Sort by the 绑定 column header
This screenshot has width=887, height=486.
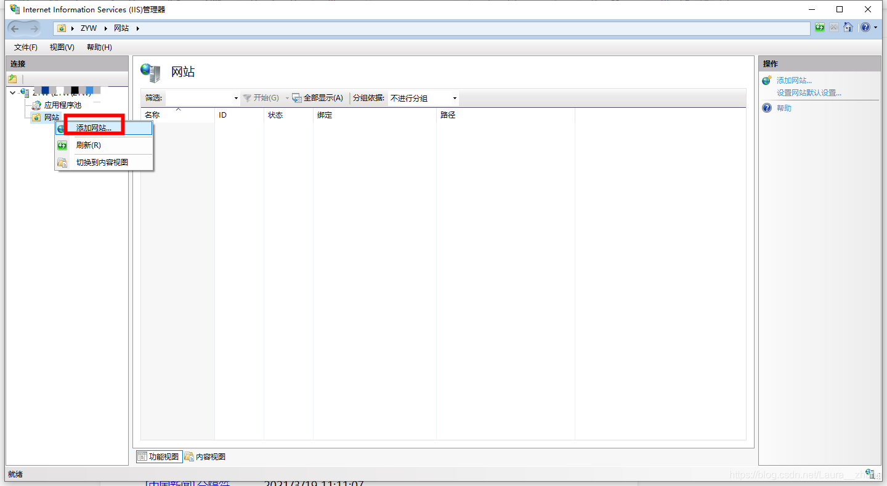[x=375, y=115]
